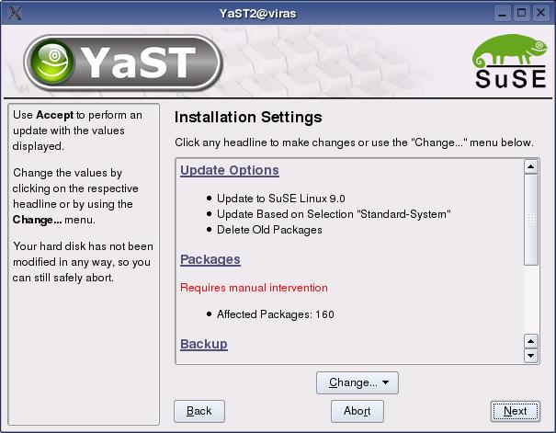Screen dimensions: 556x433
Task: Click 'Requires manual intervention' red warning
Action: [x=254, y=288]
